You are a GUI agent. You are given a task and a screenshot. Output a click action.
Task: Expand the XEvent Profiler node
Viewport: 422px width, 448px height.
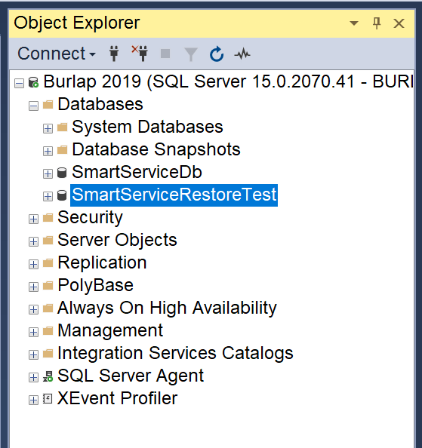click(x=33, y=400)
